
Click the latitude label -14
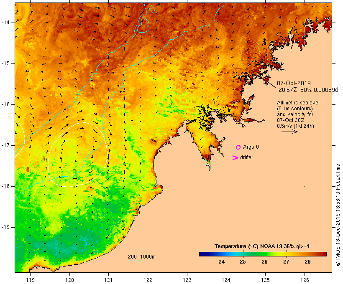coord(5,23)
